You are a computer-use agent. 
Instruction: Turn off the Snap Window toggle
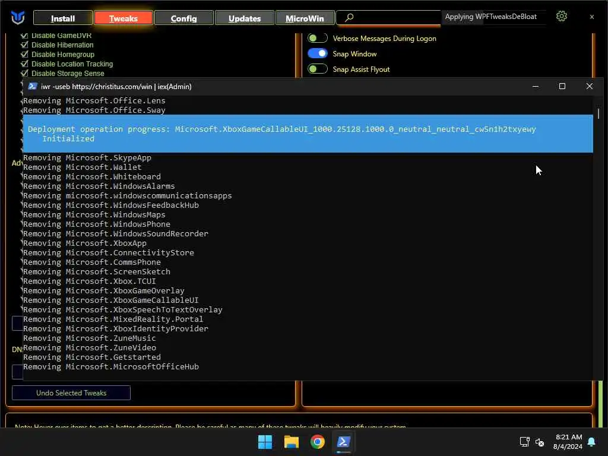(318, 53)
